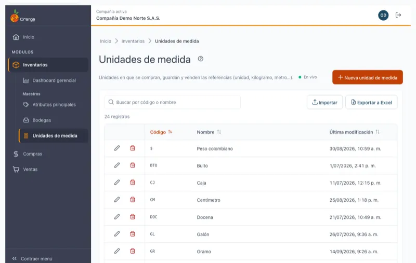Click the logout icon in header
416x263 pixels.
(x=398, y=15)
